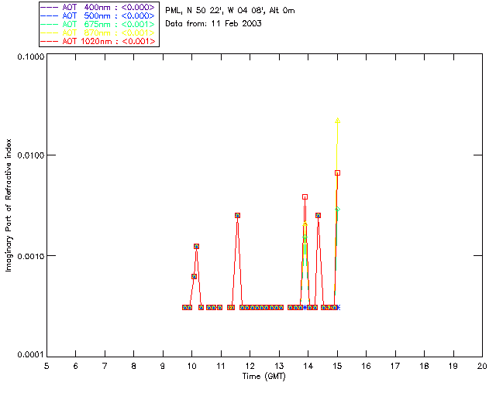Click the peak data marker near 11.5 hours
This screenshot has width=496, height=396.
(238, 215)
